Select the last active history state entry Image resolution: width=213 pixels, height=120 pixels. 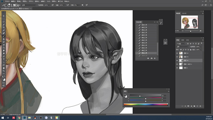[x=146, y=53]
